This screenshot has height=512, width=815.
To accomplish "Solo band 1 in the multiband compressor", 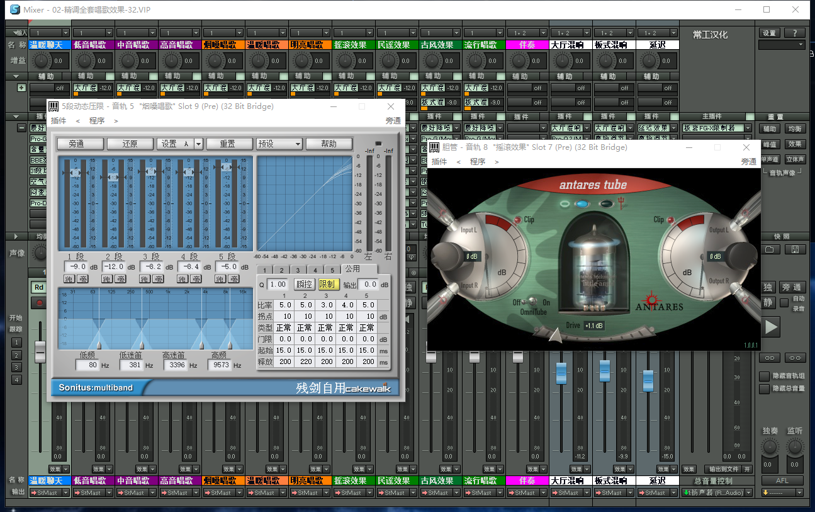I will coord(69,279).
